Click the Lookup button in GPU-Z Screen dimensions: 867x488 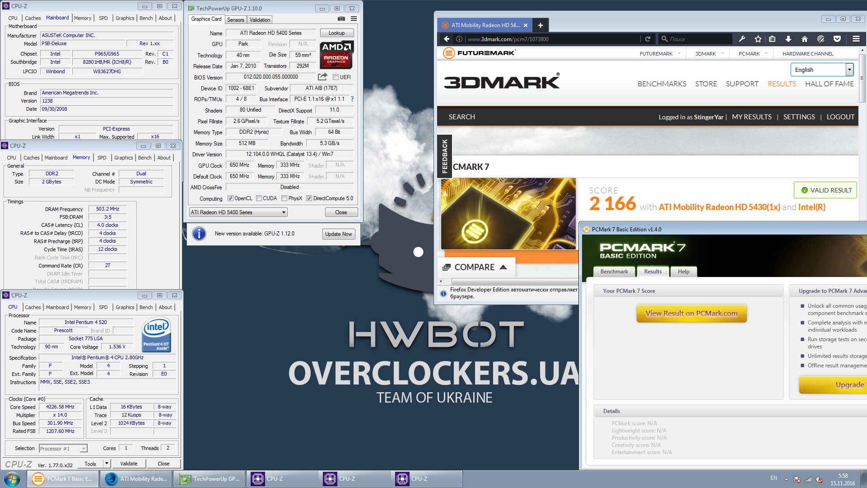pyautogui.click(x=336, y=33)
